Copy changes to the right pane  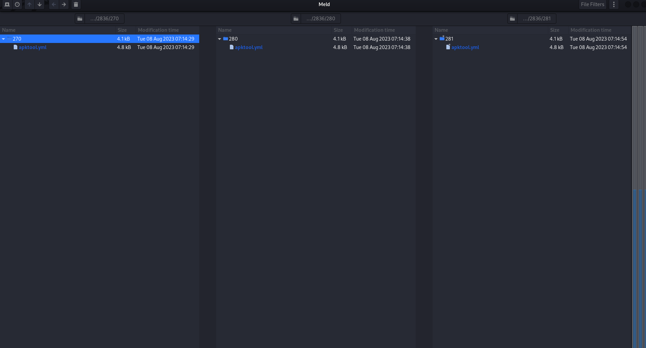pos(64,4)
